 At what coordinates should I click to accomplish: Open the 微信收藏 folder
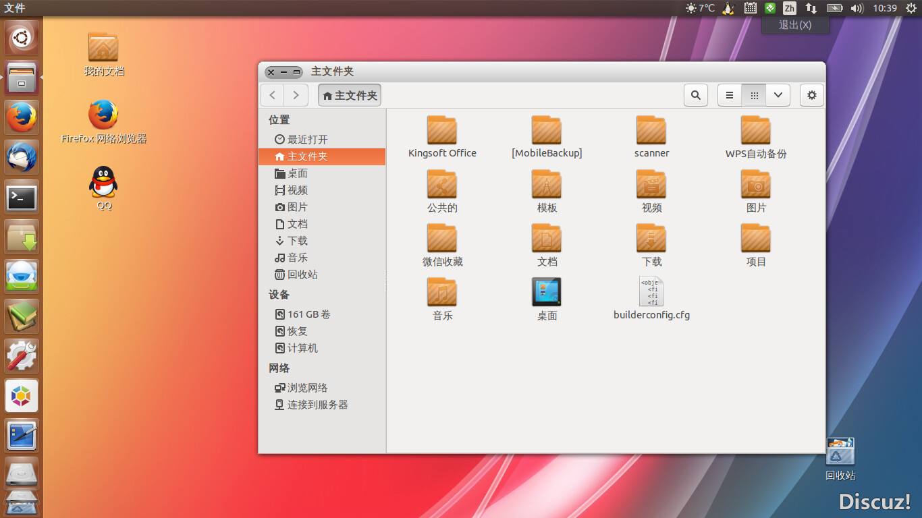tap(442, 245)
